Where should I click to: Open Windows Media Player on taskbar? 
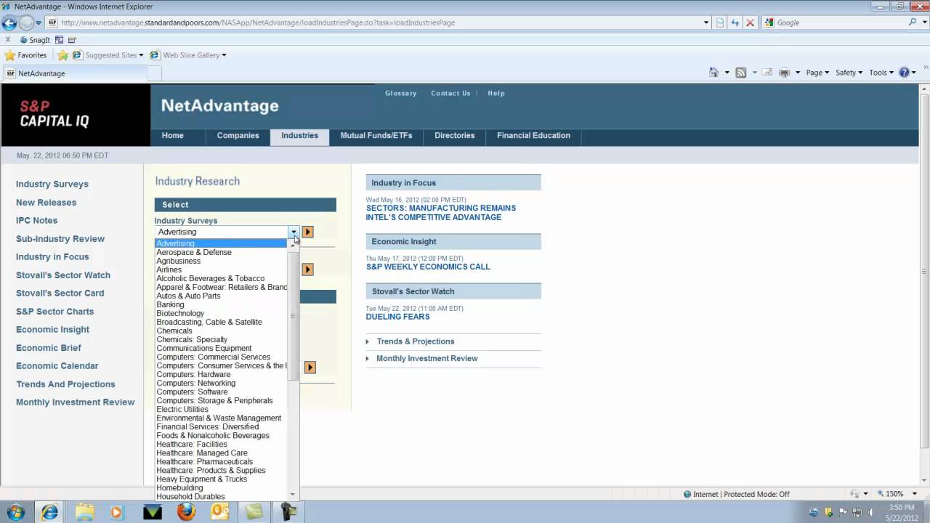pos(117,512)
